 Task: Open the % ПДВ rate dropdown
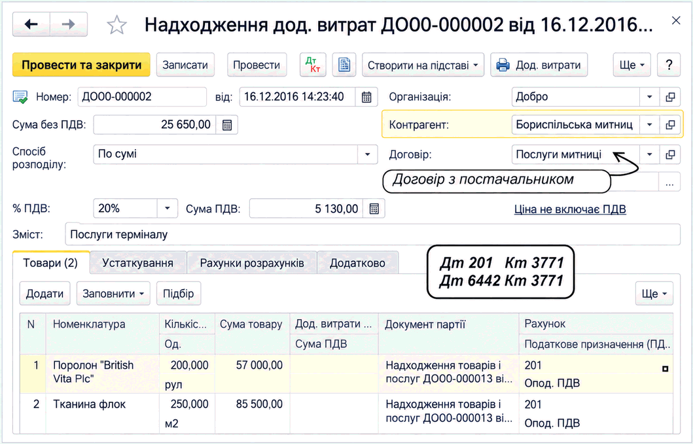coord(168,209)
